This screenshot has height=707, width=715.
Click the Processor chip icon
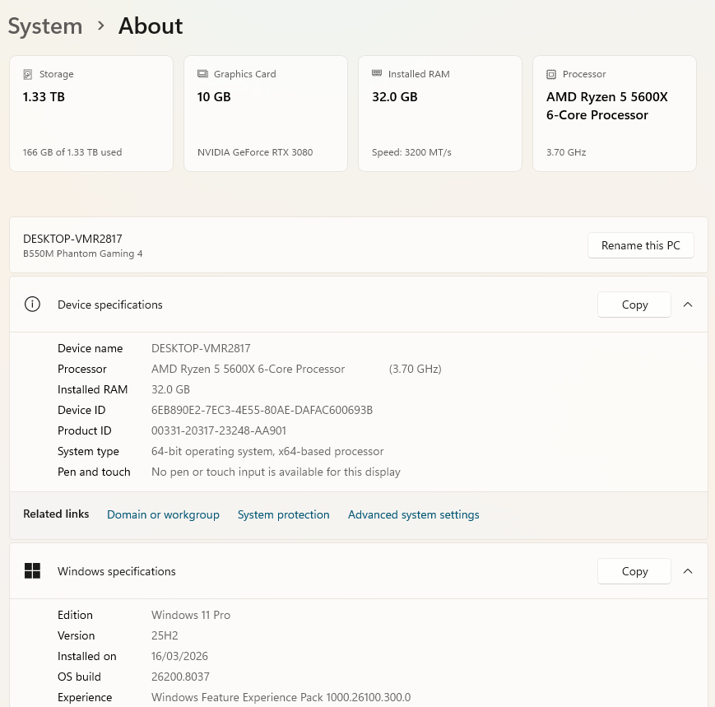(551, 74)
